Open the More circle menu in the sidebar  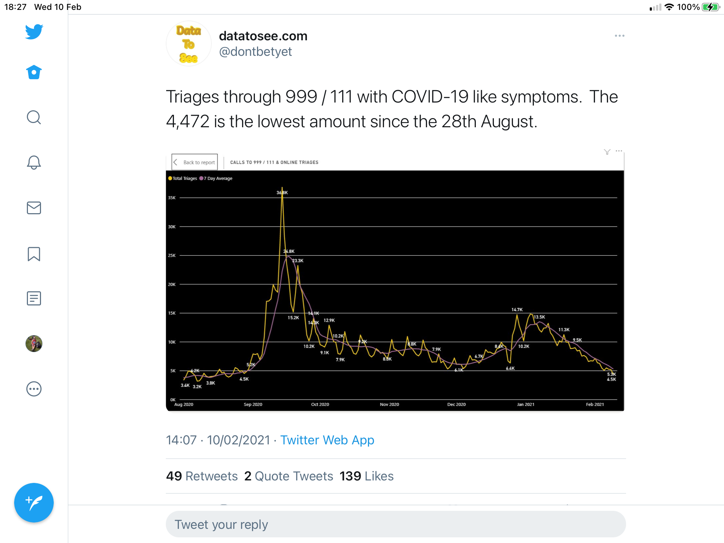click(34, 389)
